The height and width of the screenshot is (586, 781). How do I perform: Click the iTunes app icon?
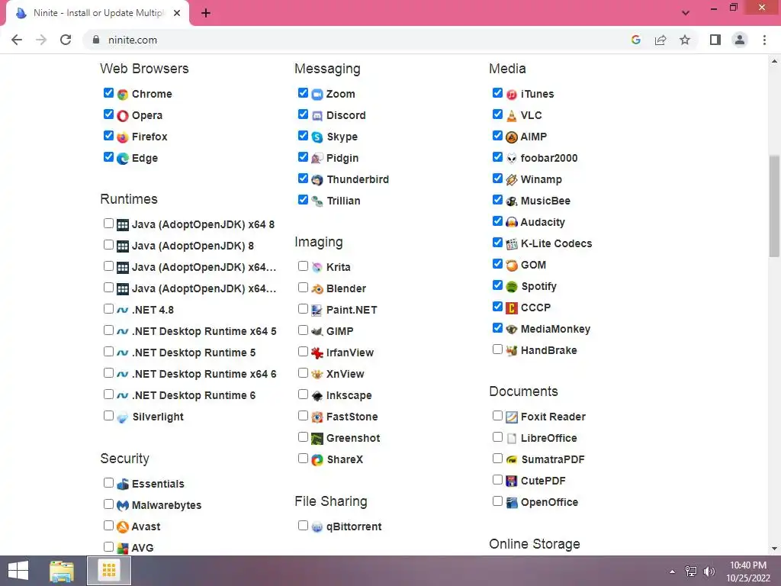tap(512, 94)
